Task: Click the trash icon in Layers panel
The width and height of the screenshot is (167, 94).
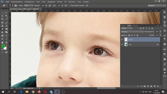Action: 158,86
